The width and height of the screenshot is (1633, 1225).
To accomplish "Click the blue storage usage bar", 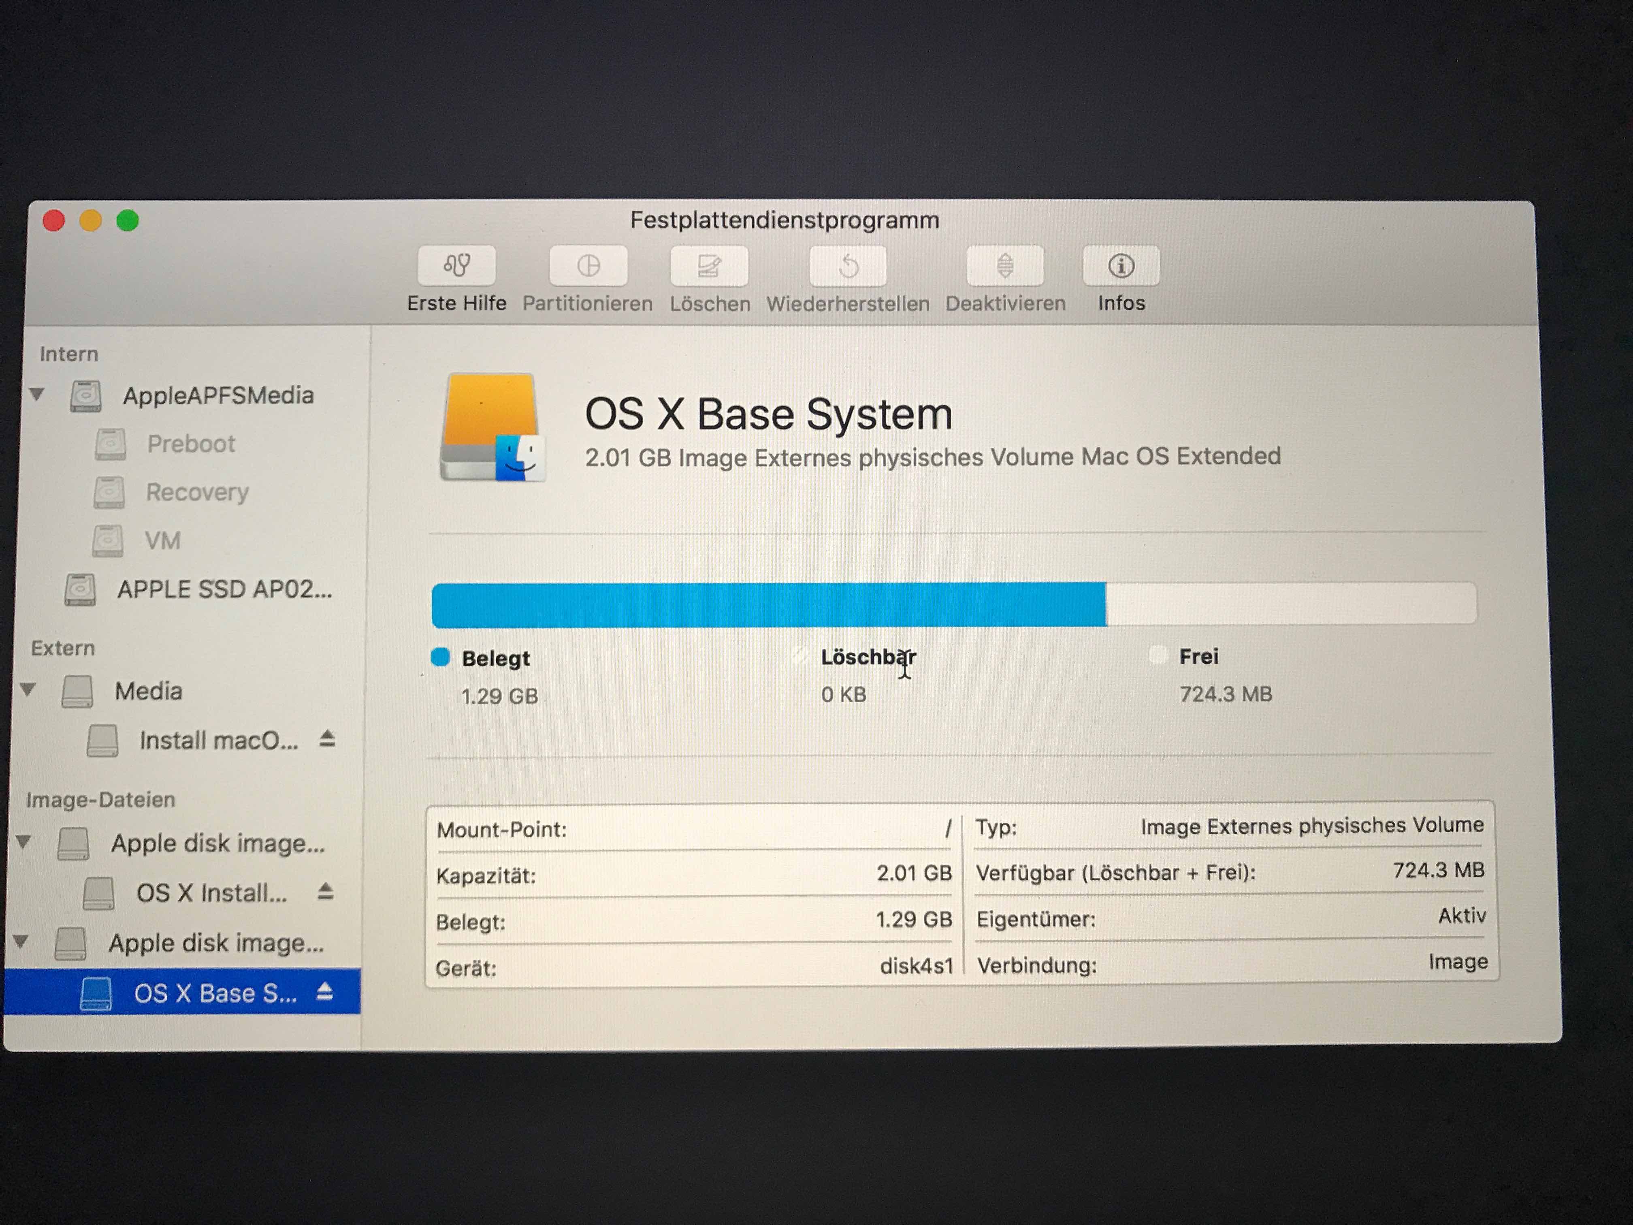I will [x=768, y=605].
